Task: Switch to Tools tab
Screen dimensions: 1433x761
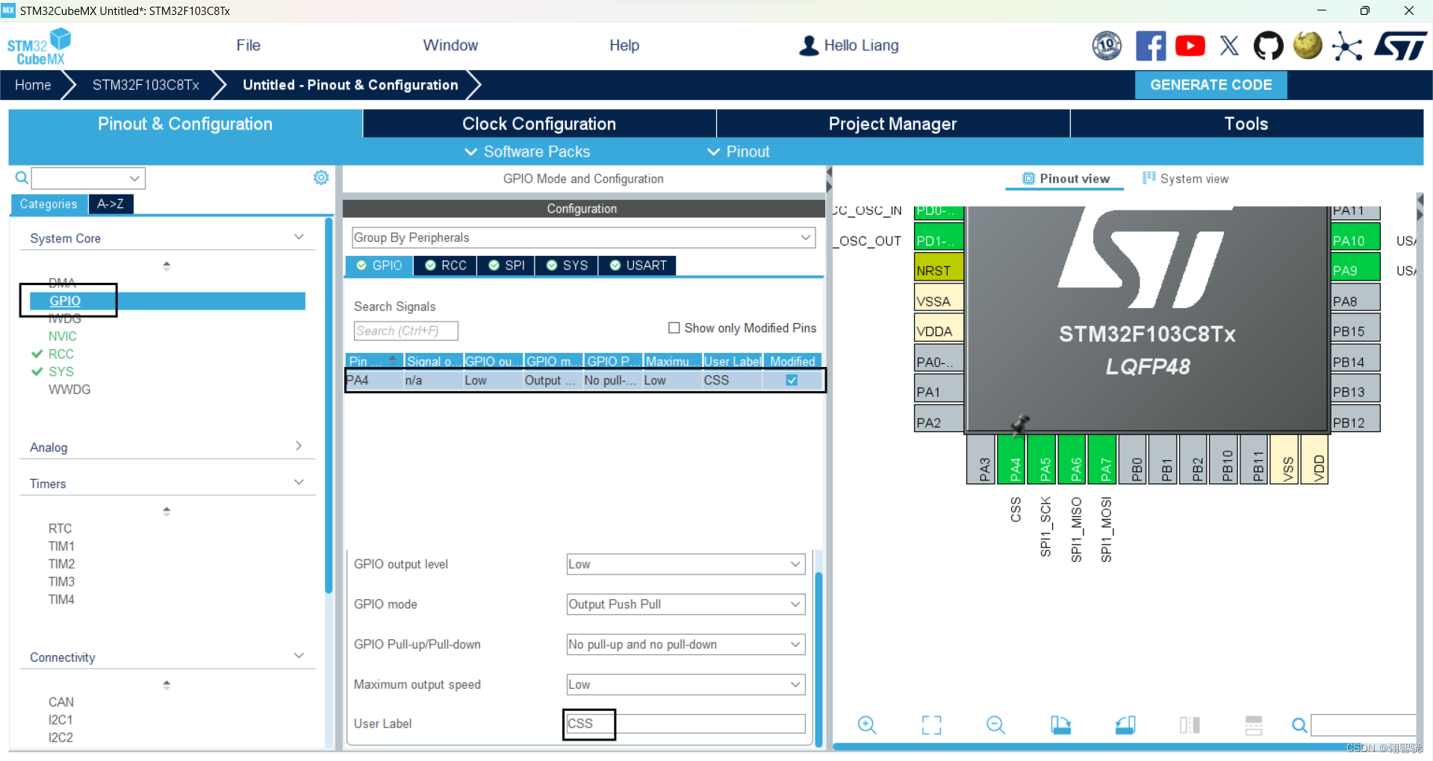Action: (1246, 124)
